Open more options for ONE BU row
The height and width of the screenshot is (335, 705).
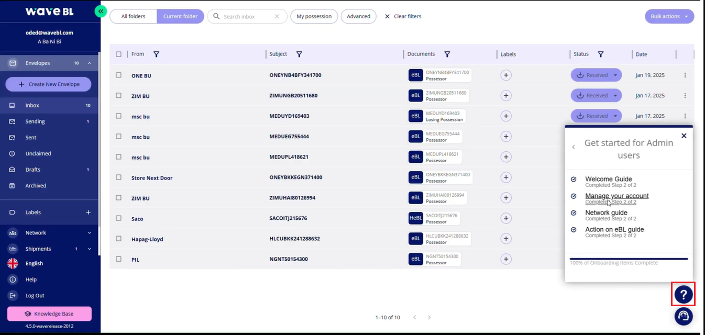click(x=685, y=75)
